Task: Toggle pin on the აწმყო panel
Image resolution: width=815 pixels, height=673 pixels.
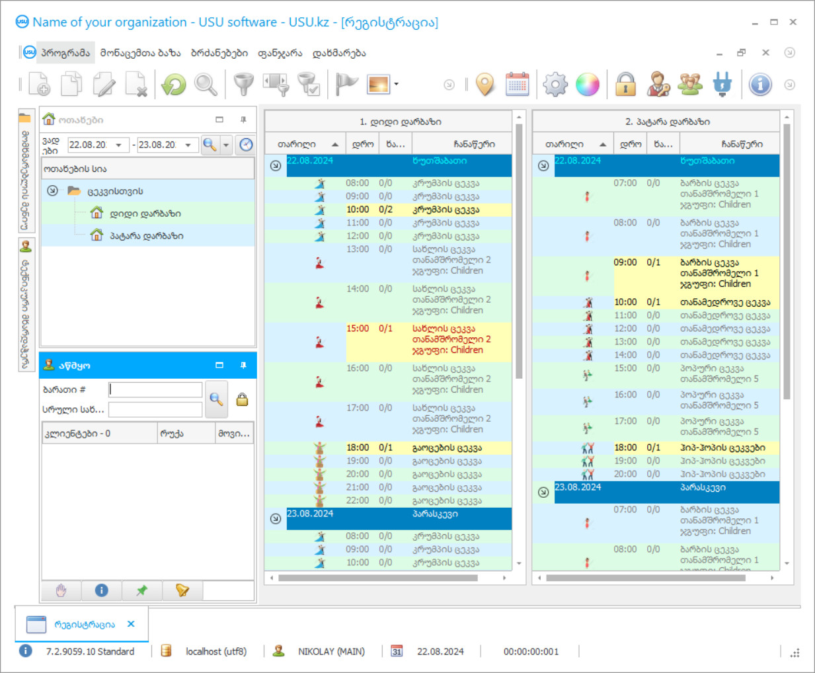Action: [x=243, y=365]
